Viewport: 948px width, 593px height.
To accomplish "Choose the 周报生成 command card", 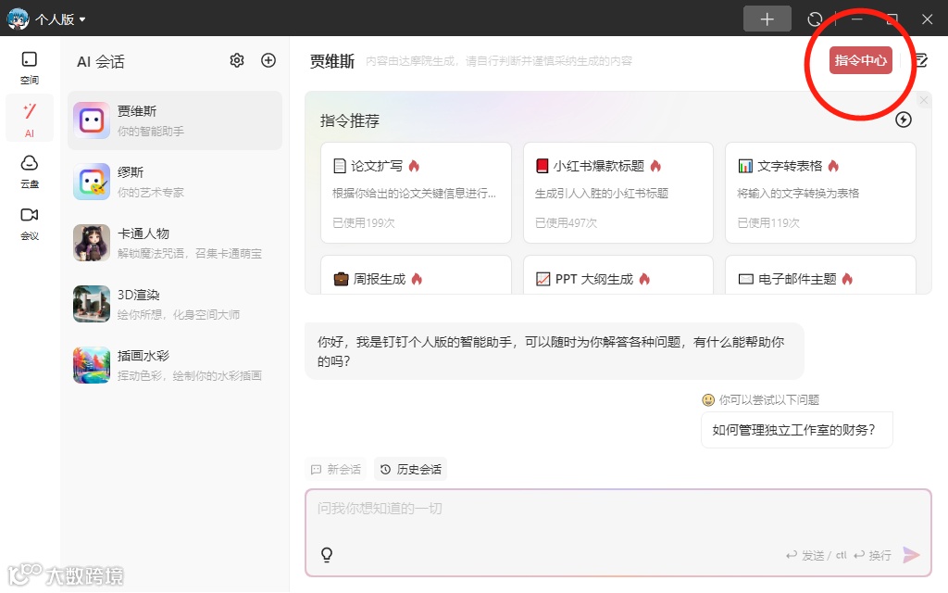I will pyautogui.click(x=416, y=275).
